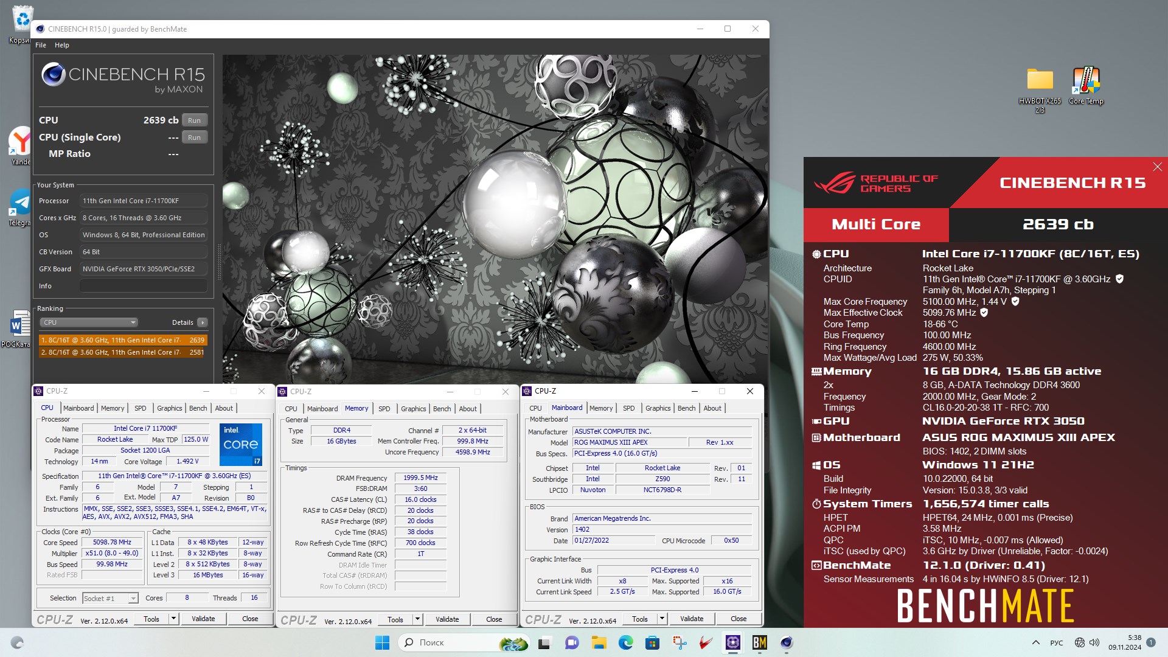Open About tab in left CPU-Z window
This screenshot has height=657, width=1168.
[224, 408]
